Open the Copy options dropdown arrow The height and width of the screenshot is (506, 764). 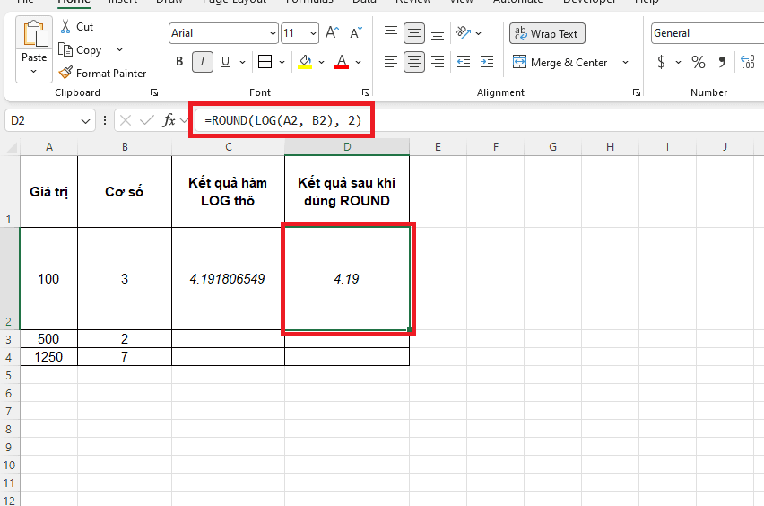119,49
